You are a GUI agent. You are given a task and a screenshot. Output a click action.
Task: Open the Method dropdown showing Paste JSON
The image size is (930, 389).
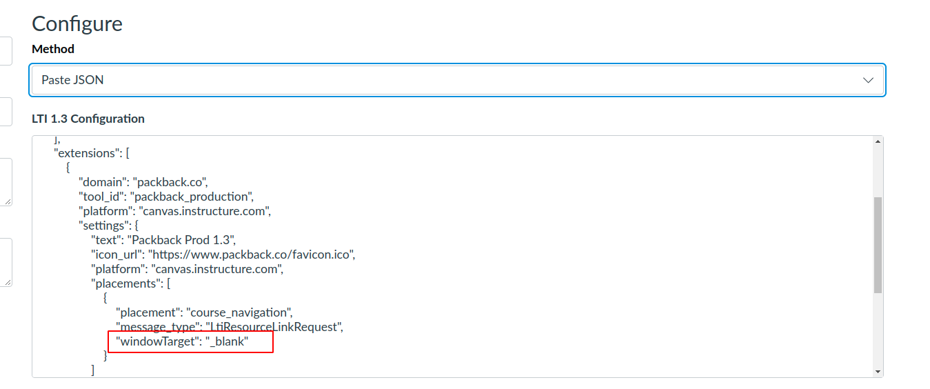[x=457, y=80]
